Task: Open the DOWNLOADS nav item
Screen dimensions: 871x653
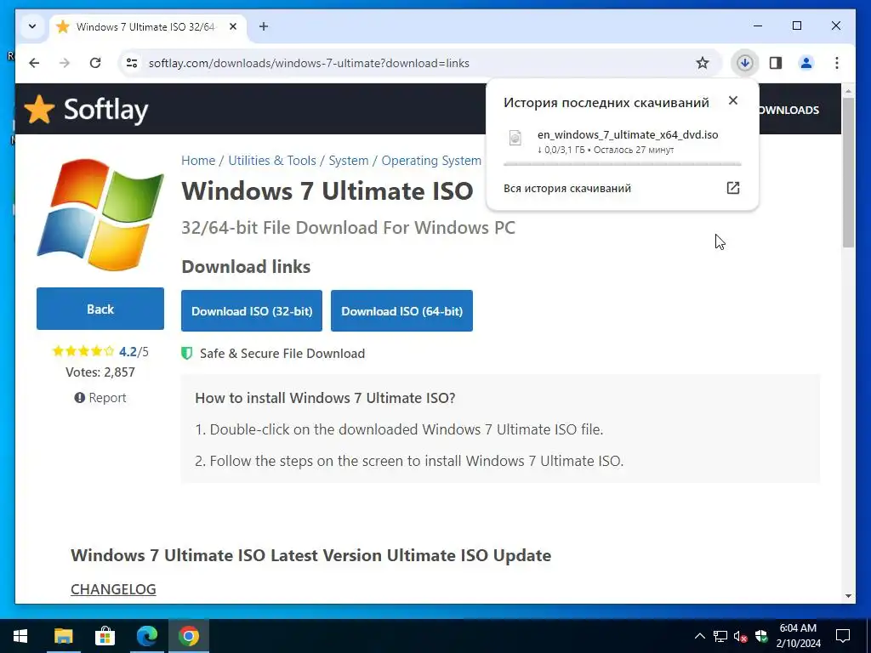Action: (x=788, y=110)
